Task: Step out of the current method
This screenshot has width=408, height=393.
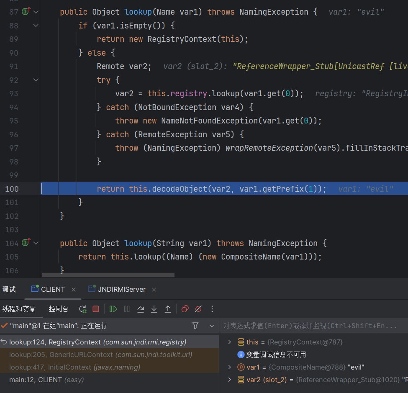Action: 168,309
